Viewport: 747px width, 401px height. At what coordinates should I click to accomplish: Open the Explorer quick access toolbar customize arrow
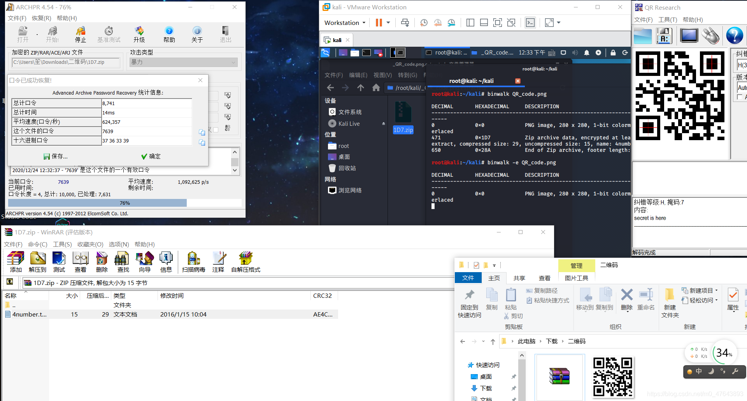[x=494, y=266]
